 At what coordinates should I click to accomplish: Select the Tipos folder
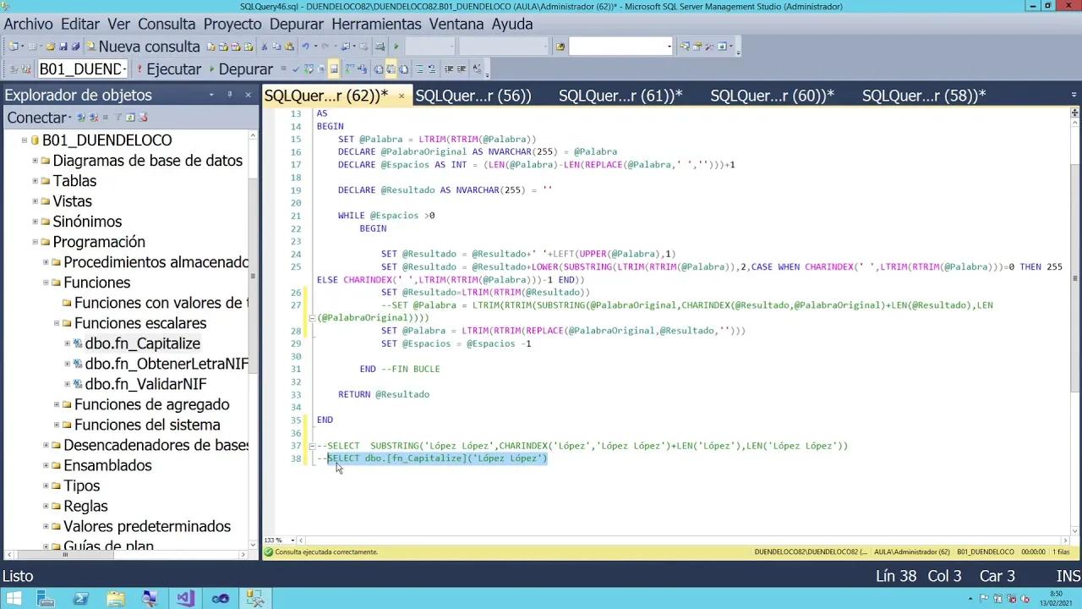(x=81, y=486)
